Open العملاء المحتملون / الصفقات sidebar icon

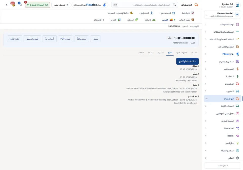click(237, 39)
